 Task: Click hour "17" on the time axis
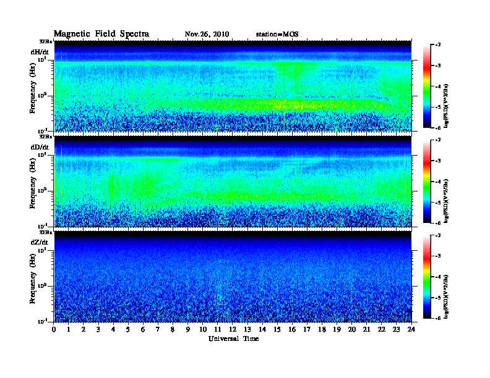(x=307, y=329)
